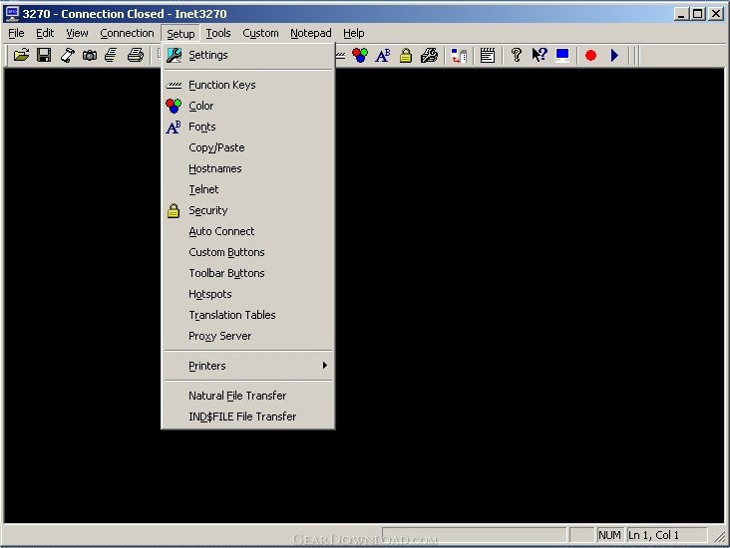This screenshot has height=548, width=730.
Task: Click the file transfer toolbar icon
Action: click(459, 56)
